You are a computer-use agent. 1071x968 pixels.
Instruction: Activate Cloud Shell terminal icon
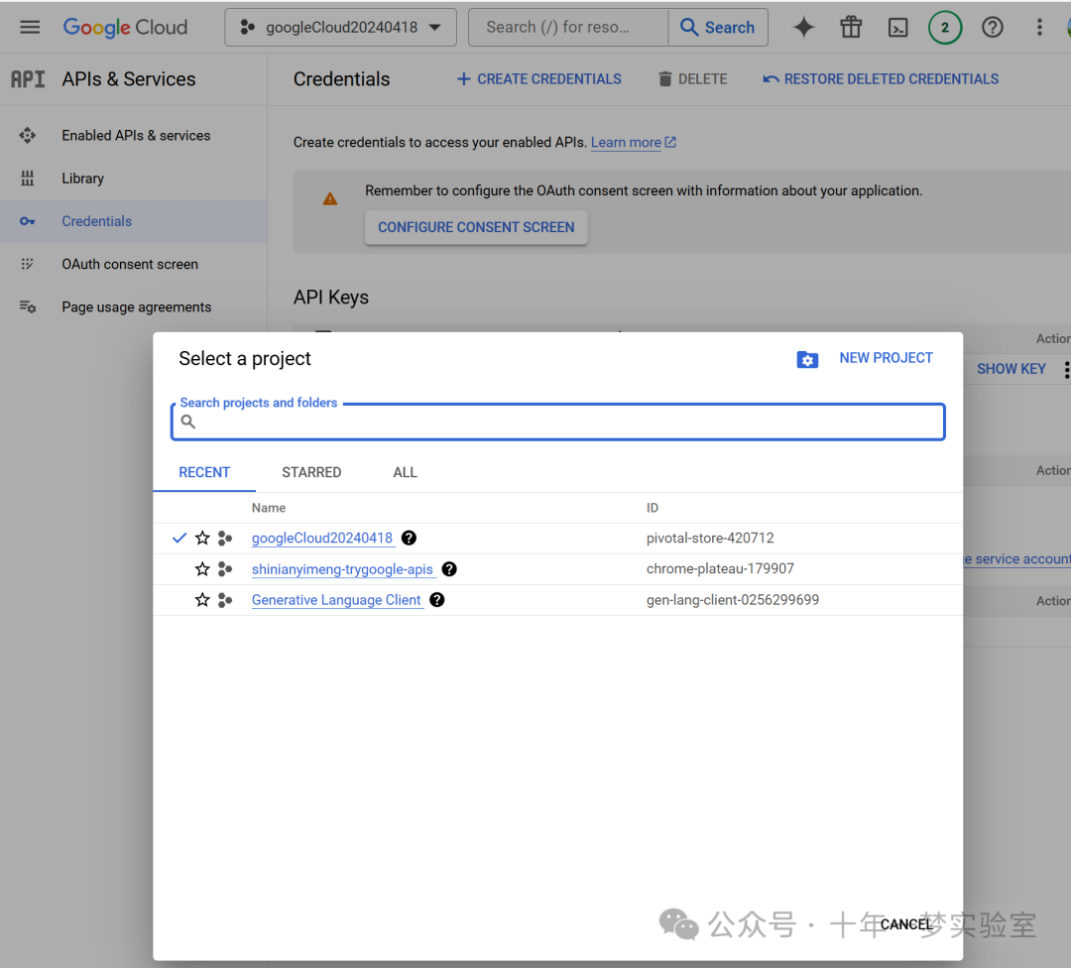coord(897,28)
